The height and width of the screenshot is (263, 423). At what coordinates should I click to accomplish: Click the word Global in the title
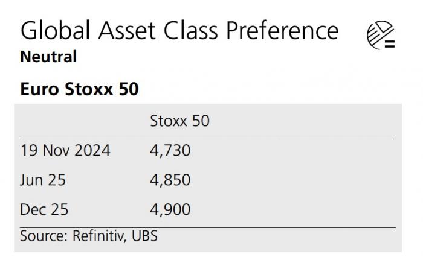(x=56, y=30)
